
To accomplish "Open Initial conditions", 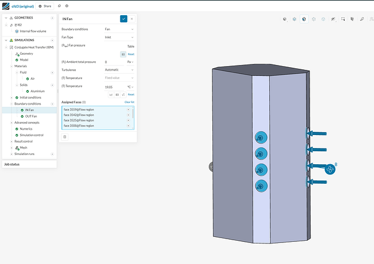I will tap(30, 98).
